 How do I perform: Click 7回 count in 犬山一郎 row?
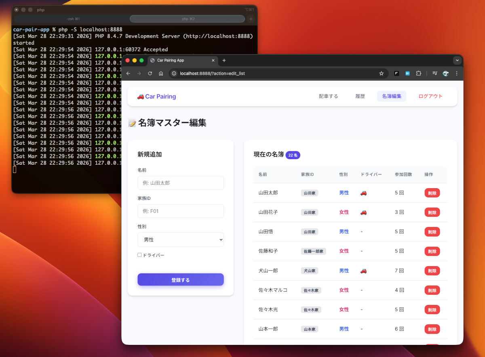point(399,271)
